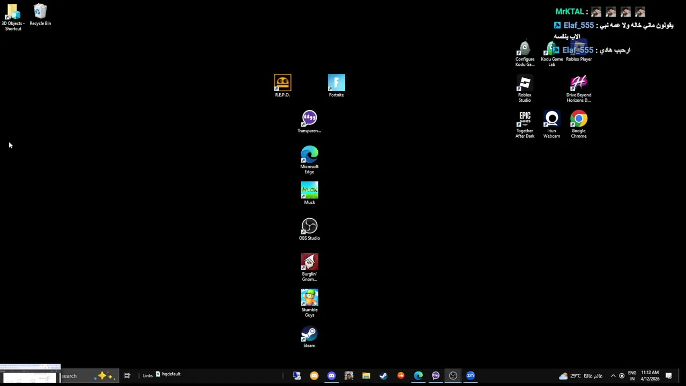
Task: Select the Microsoft Edge desktop shortcut
Action: tap(309, 160)
